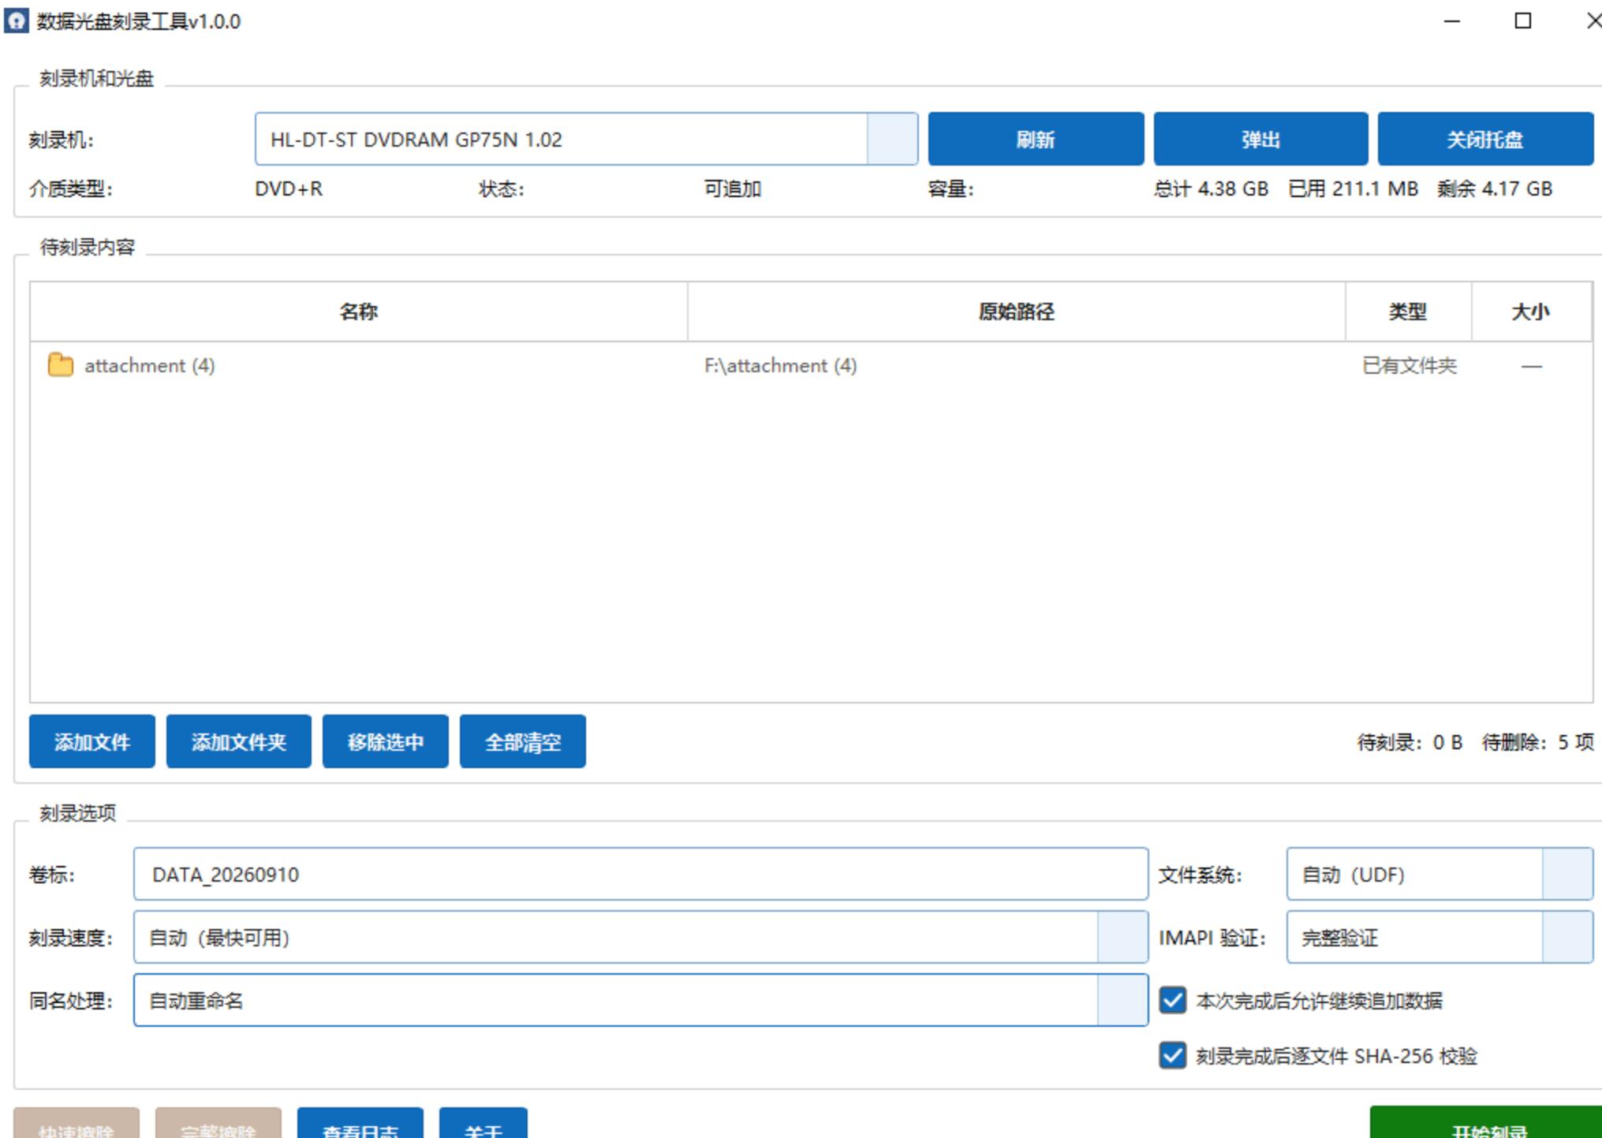The image size is (1602, 1138).
Task: Click the 添加文件夹 button
Action: coord(238,741)
